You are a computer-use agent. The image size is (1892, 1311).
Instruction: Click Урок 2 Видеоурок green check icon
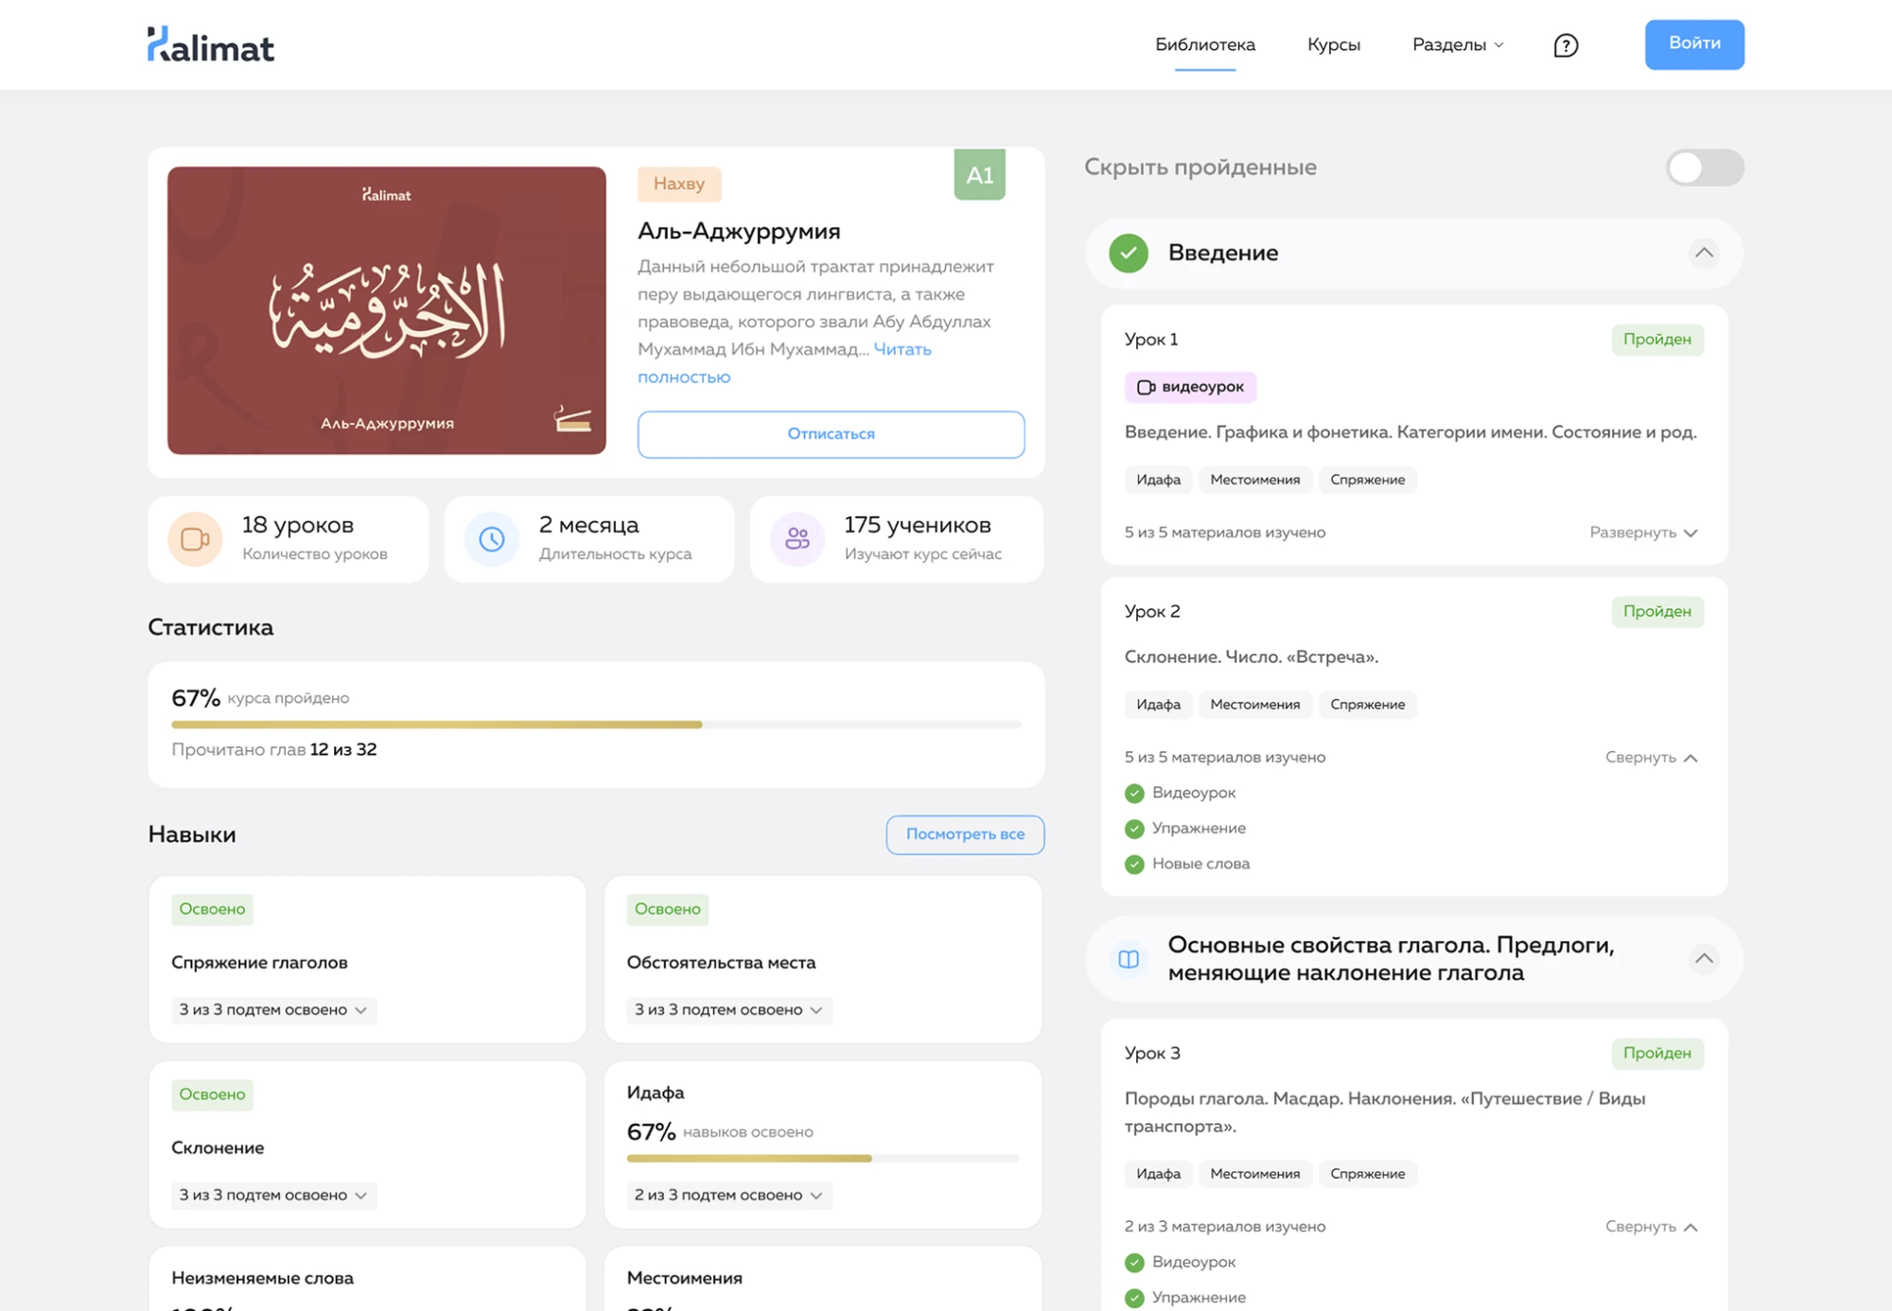pos(1134,794)
